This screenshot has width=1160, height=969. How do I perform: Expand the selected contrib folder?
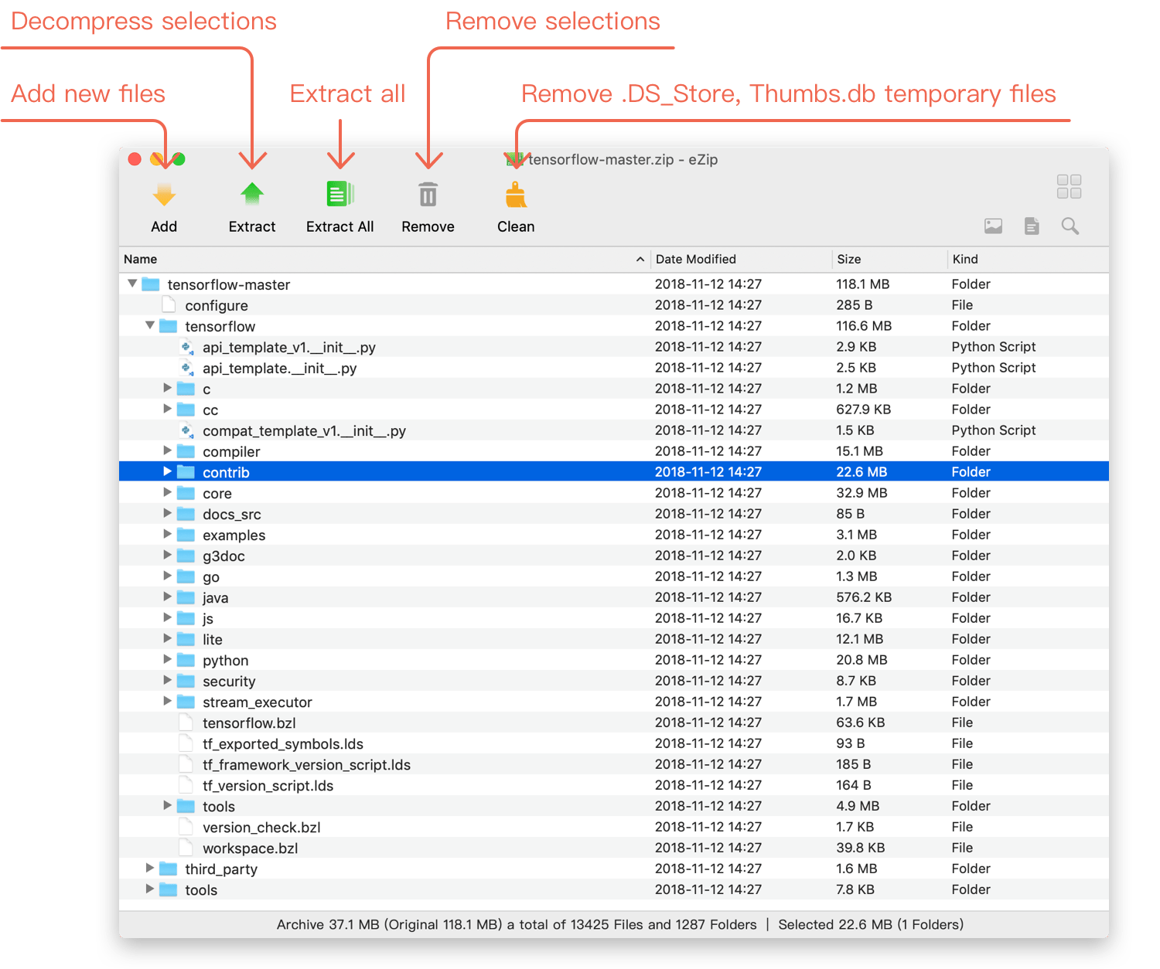pyautogui.click(x=167, y=471)
